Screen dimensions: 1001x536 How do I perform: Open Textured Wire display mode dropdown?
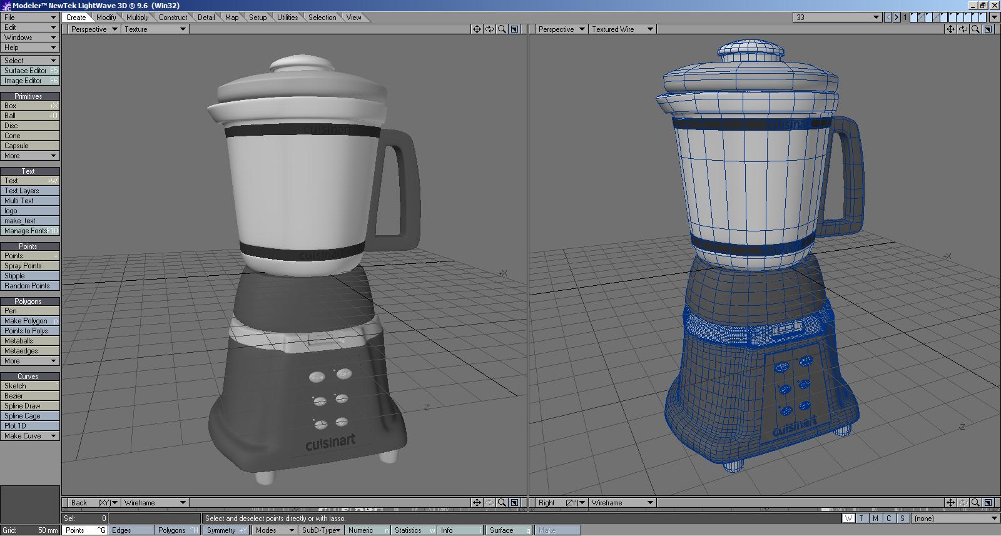pos(622,29)
